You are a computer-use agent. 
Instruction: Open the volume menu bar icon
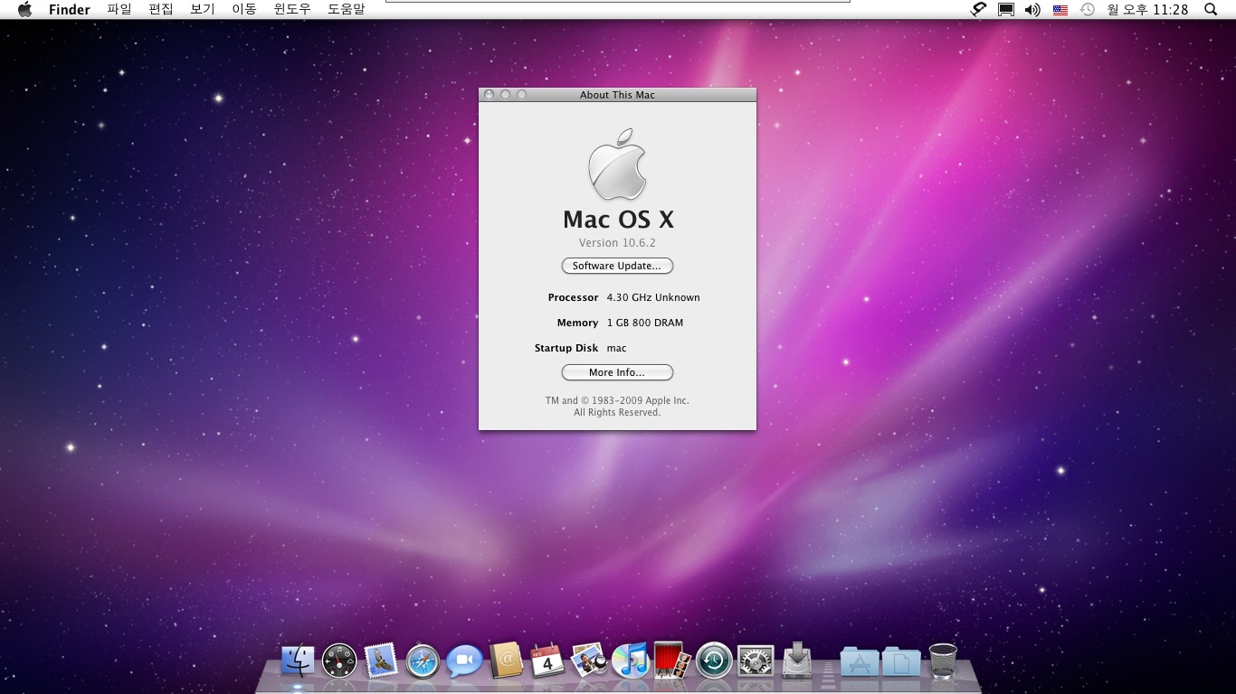tap(1032, 9)
